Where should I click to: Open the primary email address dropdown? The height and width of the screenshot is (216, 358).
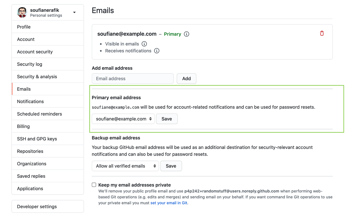click(123, 119)
